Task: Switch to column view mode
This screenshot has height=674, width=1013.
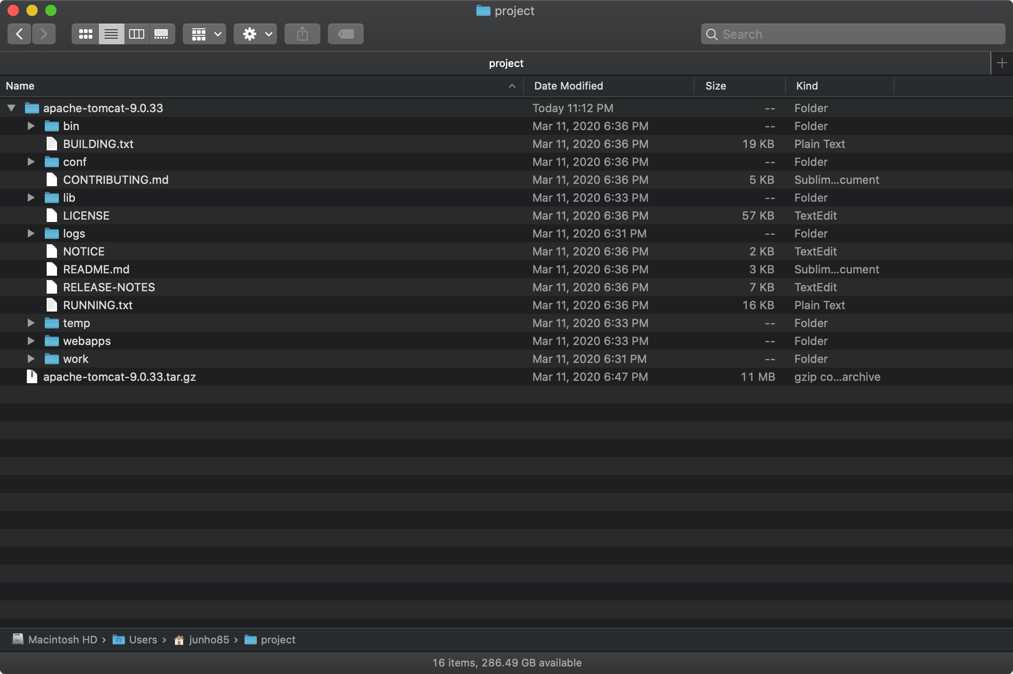Action: point(136,34)
